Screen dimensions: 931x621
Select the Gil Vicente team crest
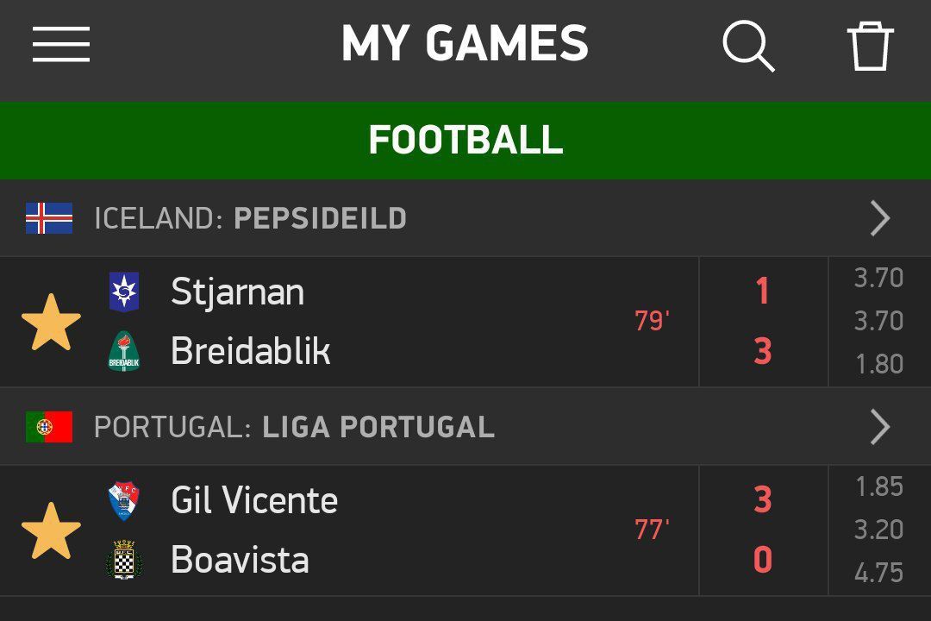tap(124, 501)
